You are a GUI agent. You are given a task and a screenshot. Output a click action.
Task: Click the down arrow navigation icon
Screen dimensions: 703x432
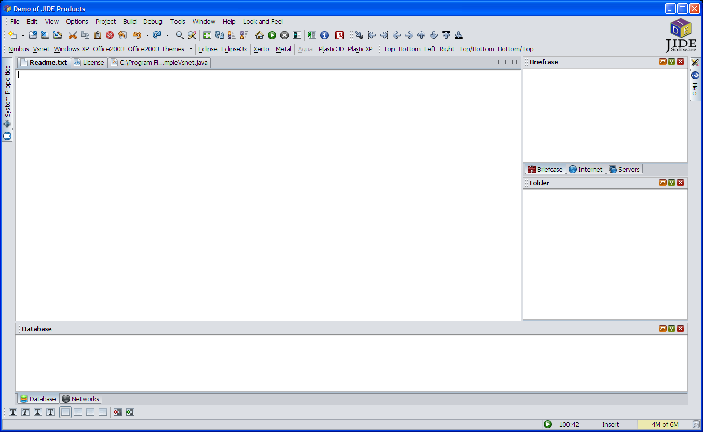pos(434,35)
